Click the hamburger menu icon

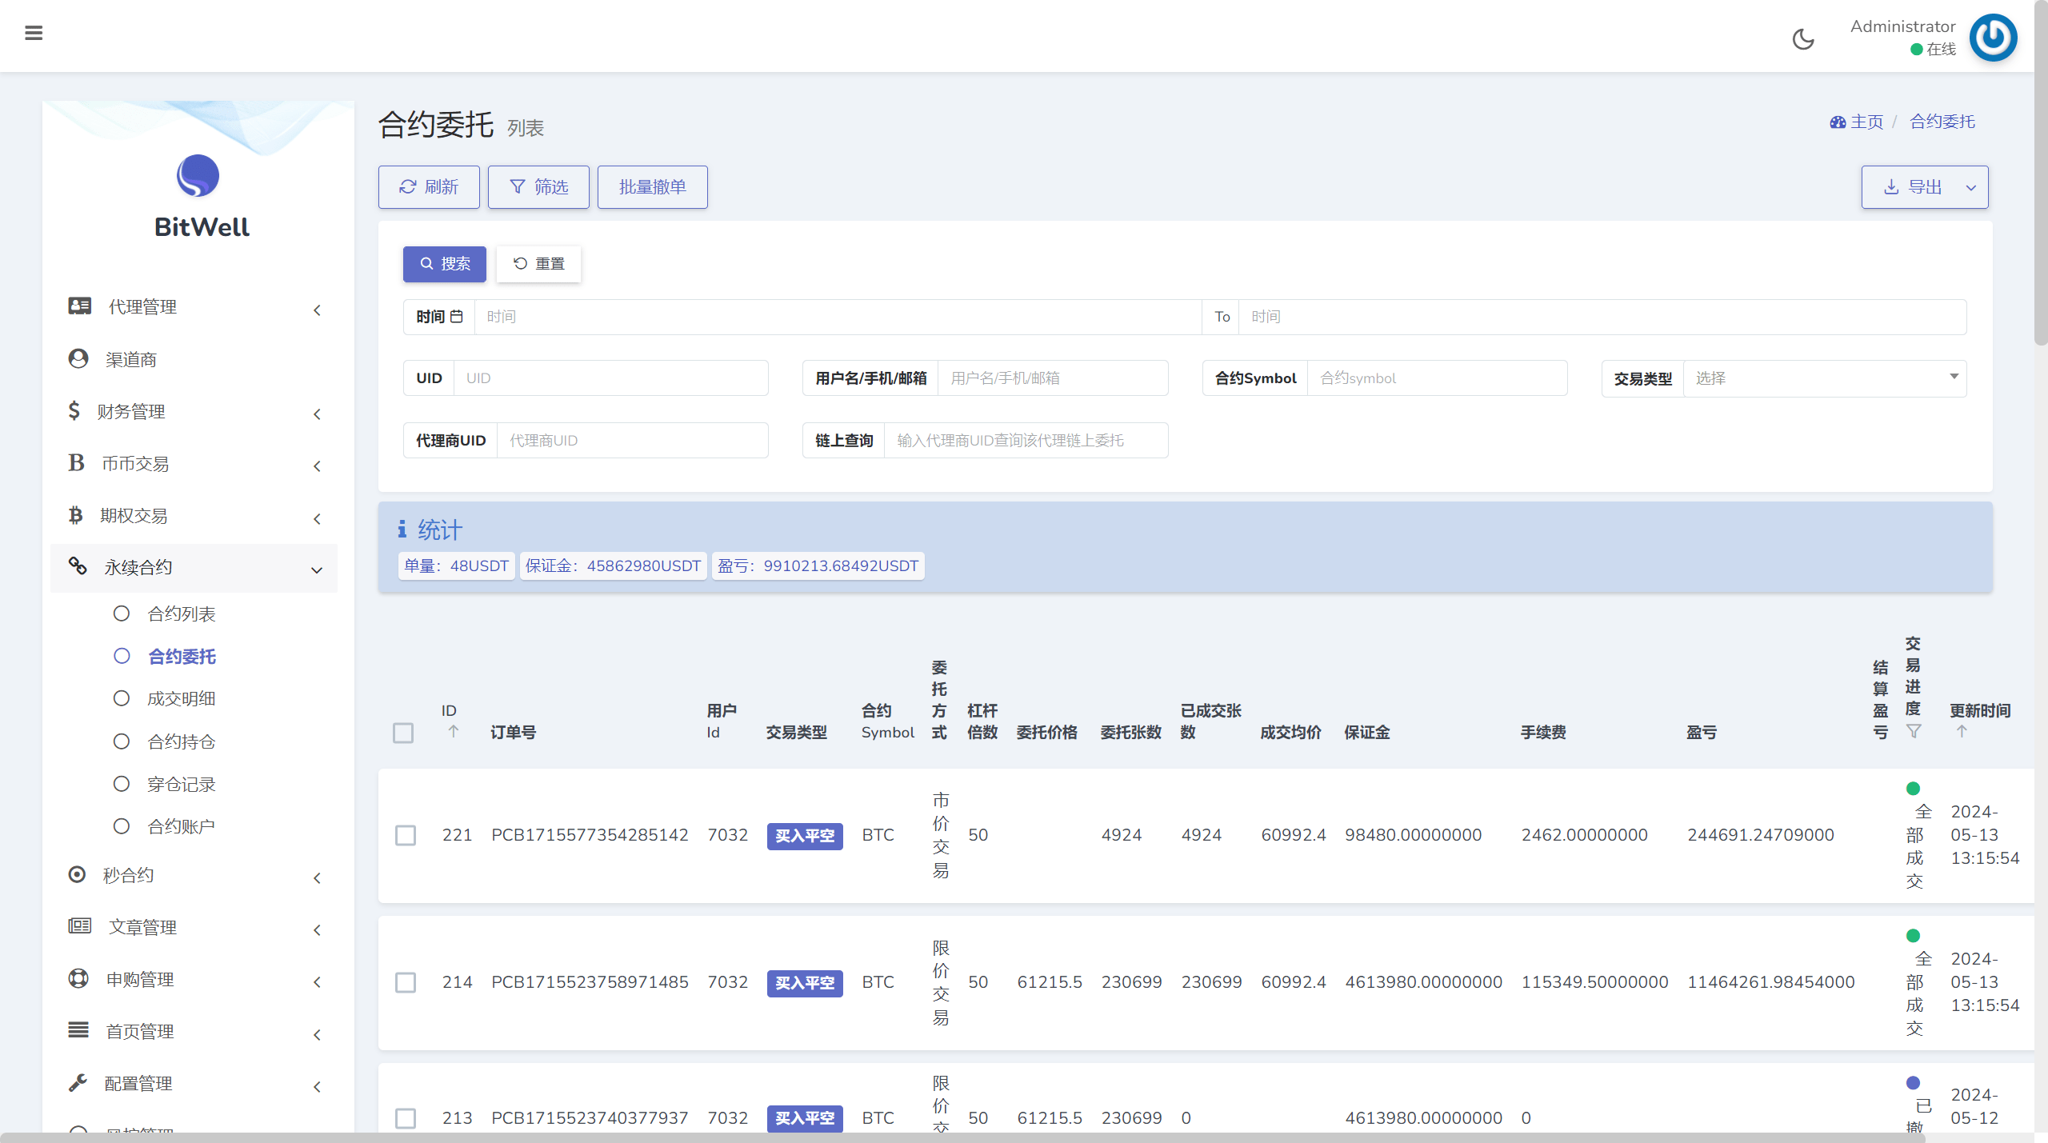(34, 33)
